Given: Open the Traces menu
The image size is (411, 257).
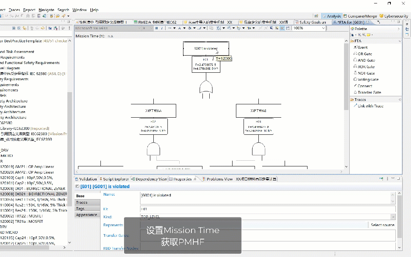Looking at the screenshot, I should tap(14, 10).
